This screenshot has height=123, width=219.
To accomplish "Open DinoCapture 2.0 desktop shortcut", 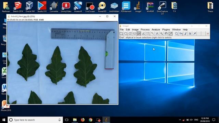I will tap(162, 8).
